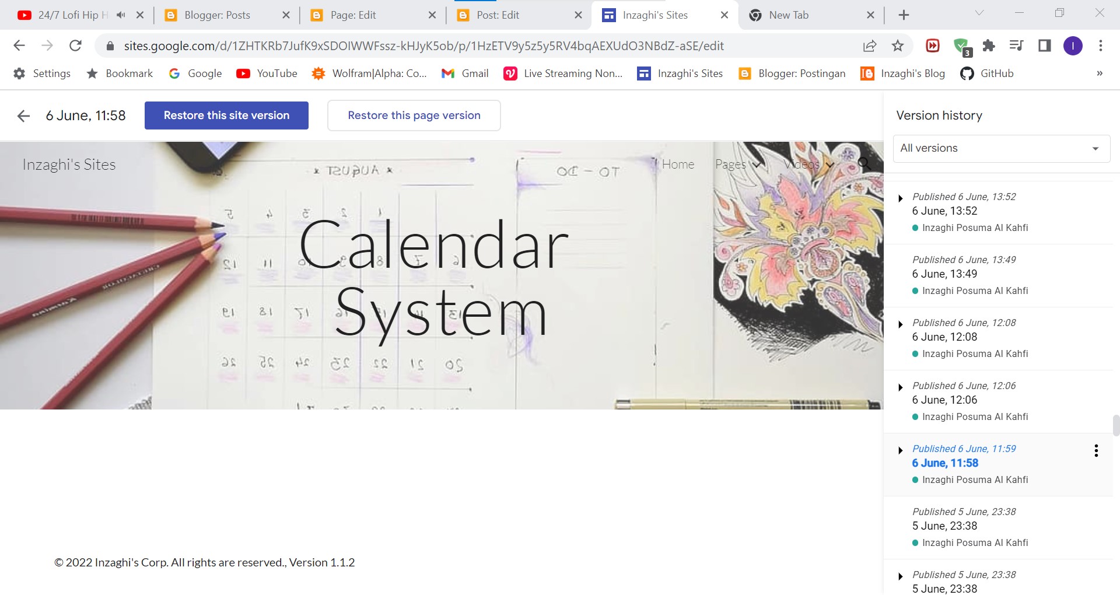Screen dimensions: 1120x595
Task: Close the Blogger: Posts tab
Action: [286, 15]
